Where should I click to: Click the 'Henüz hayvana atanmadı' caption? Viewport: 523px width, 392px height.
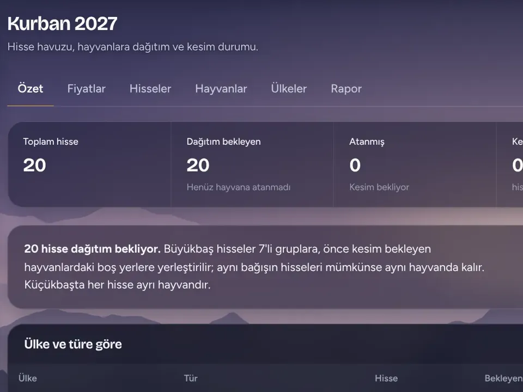tap(239, 187)
